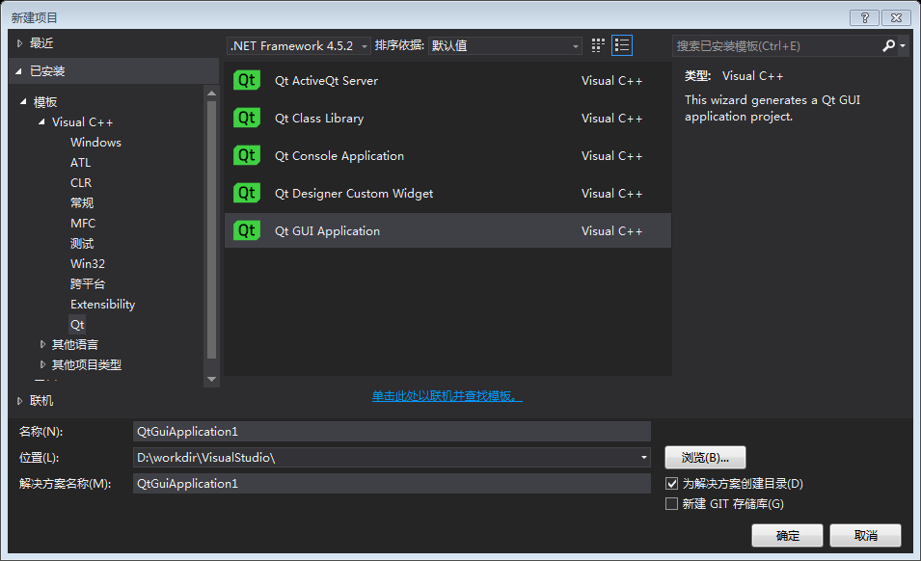
Task: Click Visual C++ type of Qt Console Application
Action: pos(611,156)
